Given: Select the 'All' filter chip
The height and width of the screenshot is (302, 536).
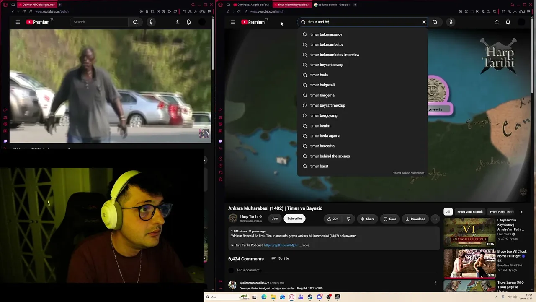Looking at the screenshot, I should 448,212.
